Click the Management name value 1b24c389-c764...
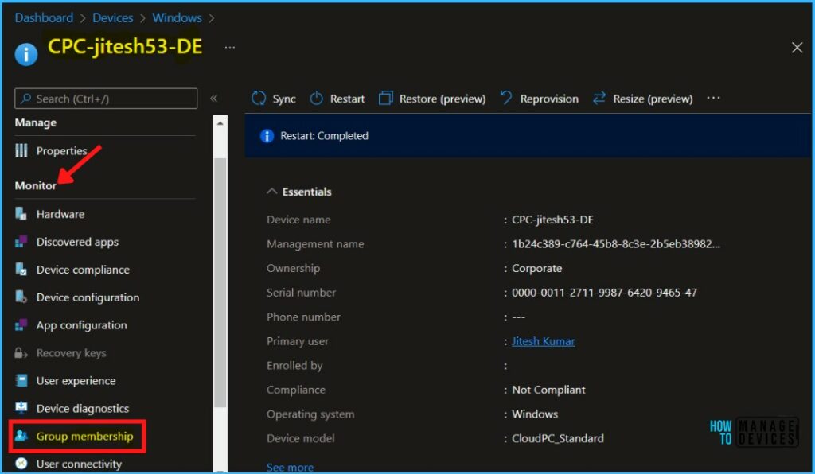This screenshot has height=474, width=815. point(616,244)
